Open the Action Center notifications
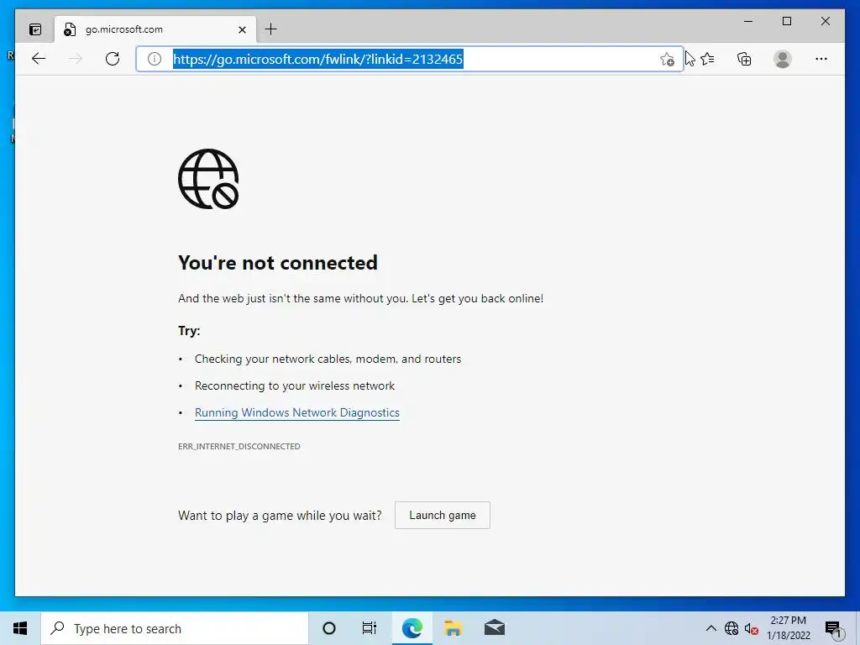860x645 pixels. click(832, 628)
